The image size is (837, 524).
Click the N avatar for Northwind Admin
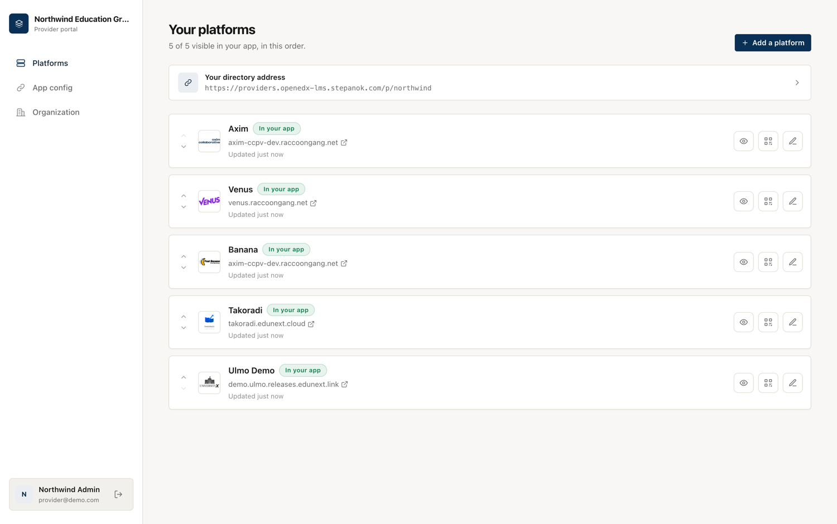point(24,494)
